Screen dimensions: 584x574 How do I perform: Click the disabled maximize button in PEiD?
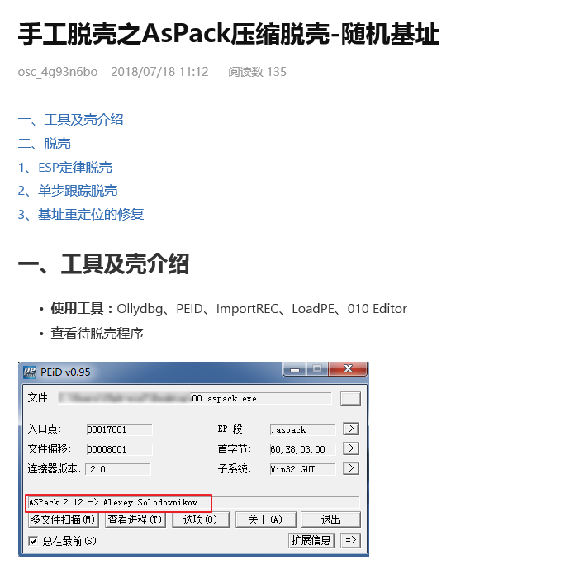[316, 370]
